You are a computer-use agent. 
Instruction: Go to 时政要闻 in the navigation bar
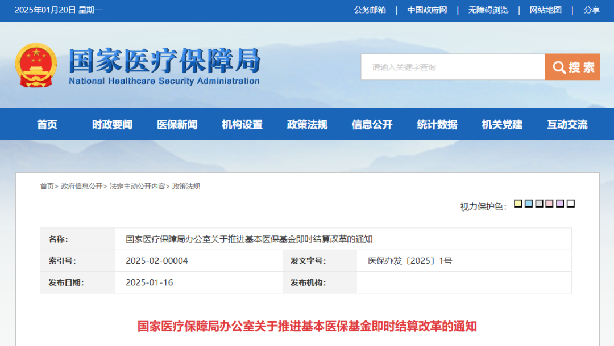point(112,125)
